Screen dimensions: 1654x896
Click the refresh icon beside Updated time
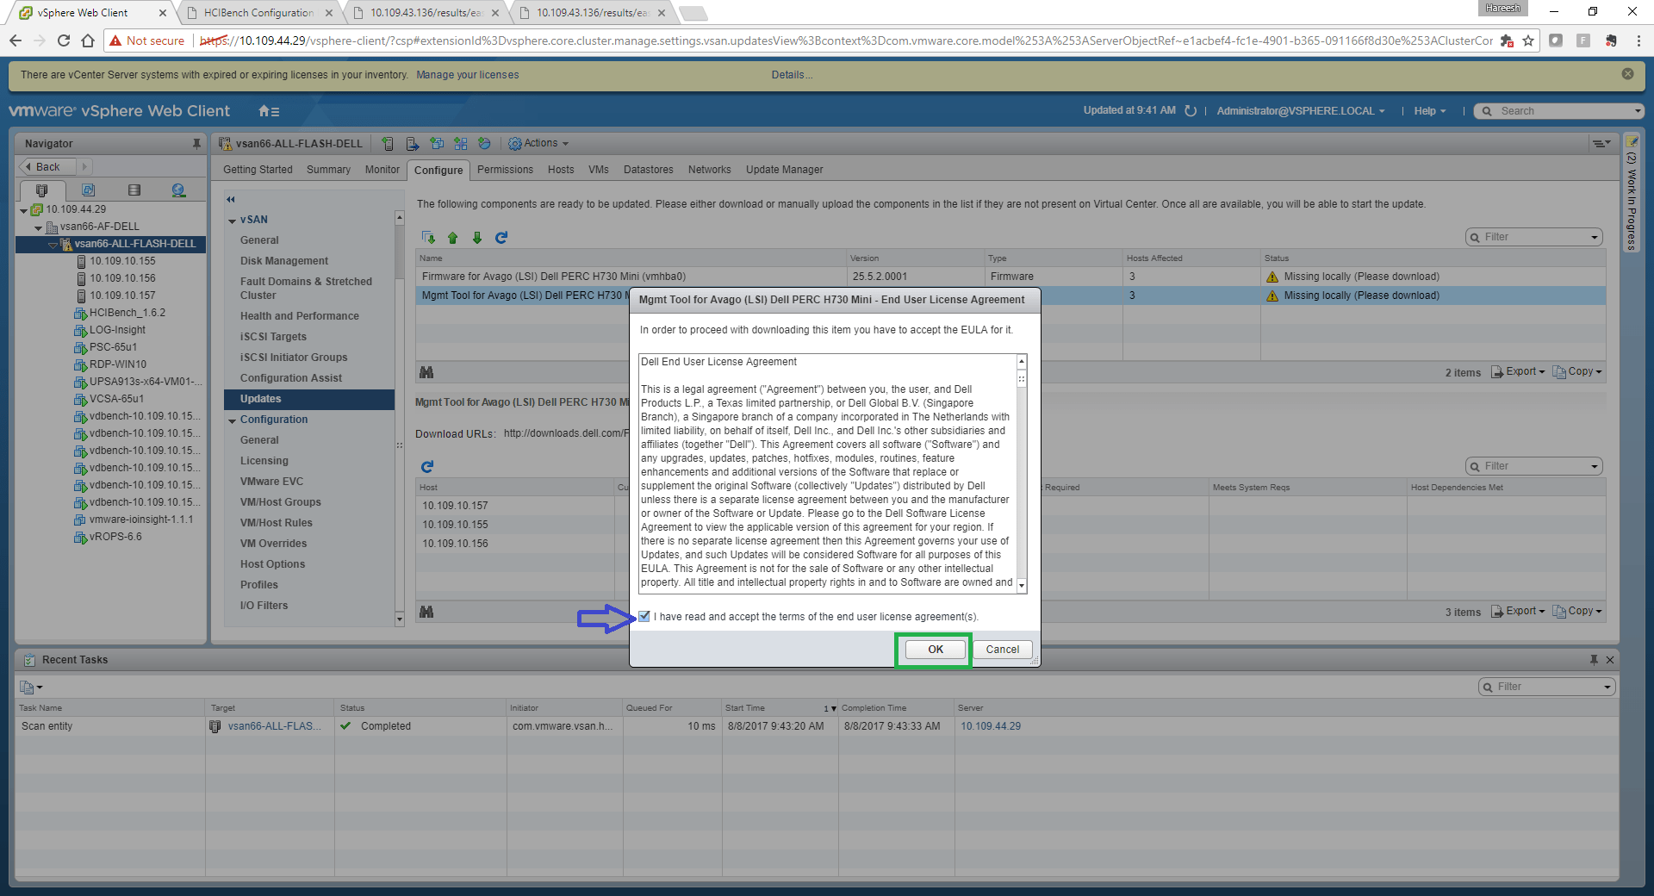point(1191,111)
